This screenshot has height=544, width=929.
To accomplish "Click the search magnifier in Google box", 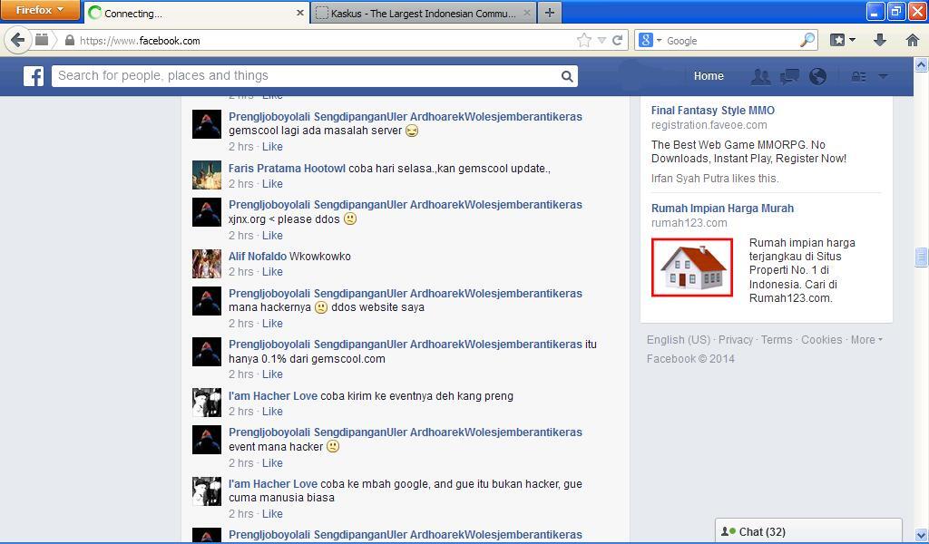I will coord(807,40).
